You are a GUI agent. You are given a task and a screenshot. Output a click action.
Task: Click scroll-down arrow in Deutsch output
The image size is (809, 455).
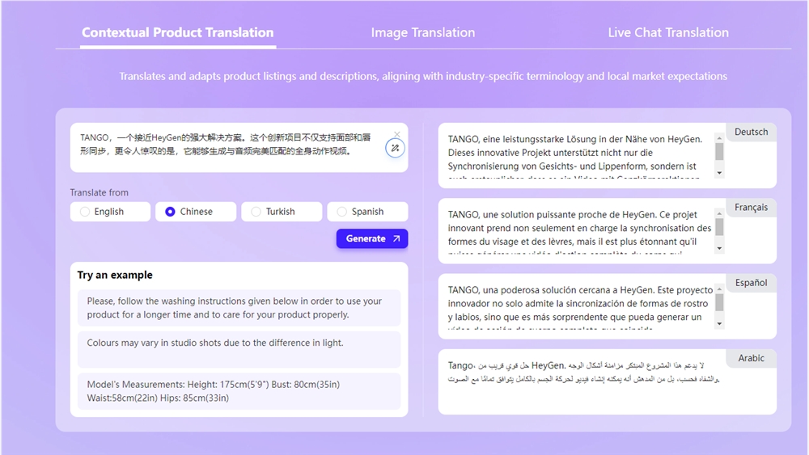point(719,173)
